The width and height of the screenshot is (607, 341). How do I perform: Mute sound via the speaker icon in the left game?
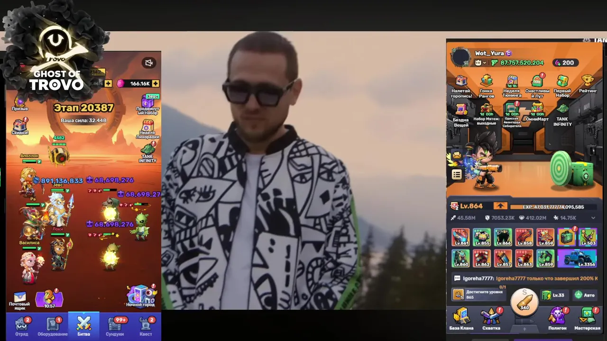coord(149,63)
